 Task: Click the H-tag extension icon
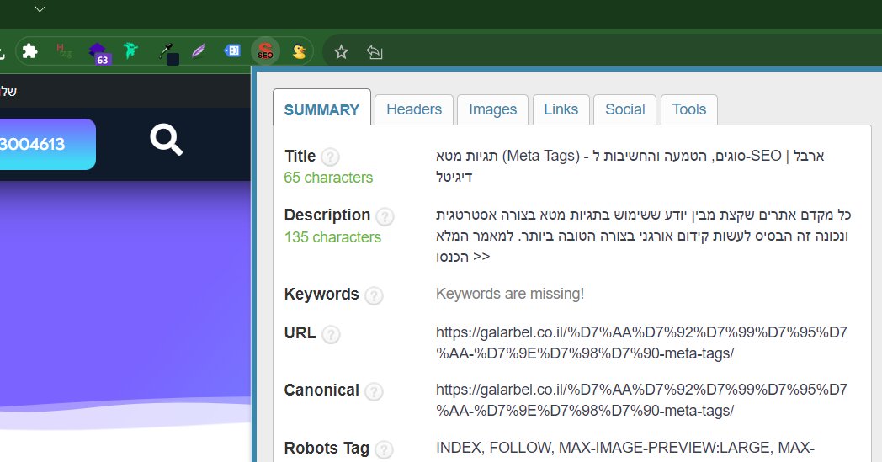64,51
